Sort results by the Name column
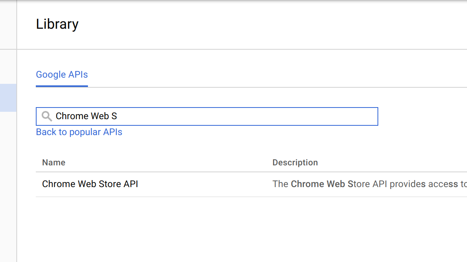467x262 pixels. [53, 162]
